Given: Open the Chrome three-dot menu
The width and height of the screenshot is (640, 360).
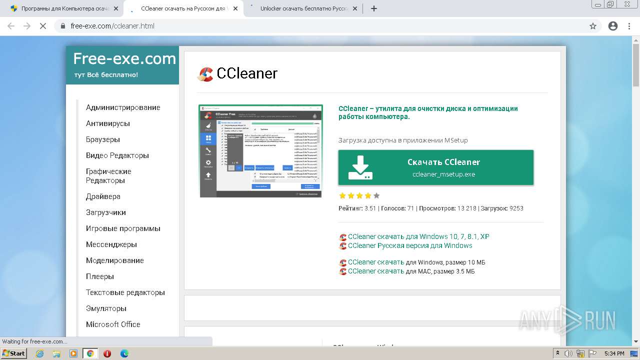Looking at the screenshot, I should click(x=629, y=26).
